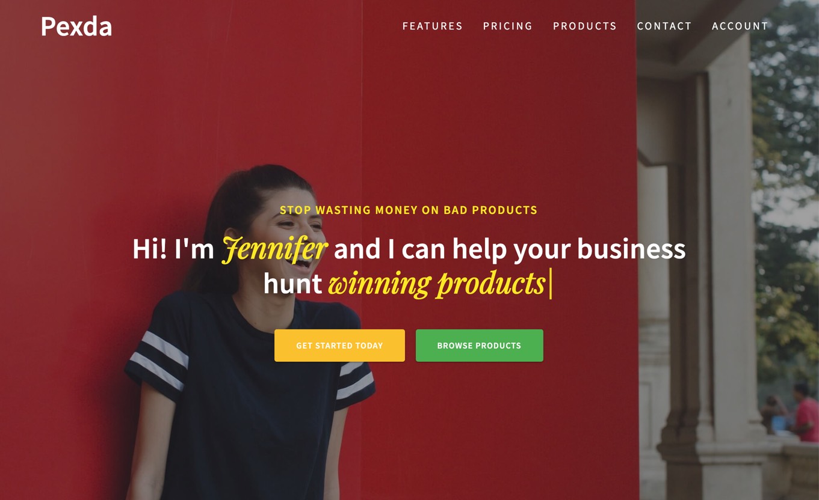Click the yellow 'Jennifer' name in the headline

click(275, 249)
